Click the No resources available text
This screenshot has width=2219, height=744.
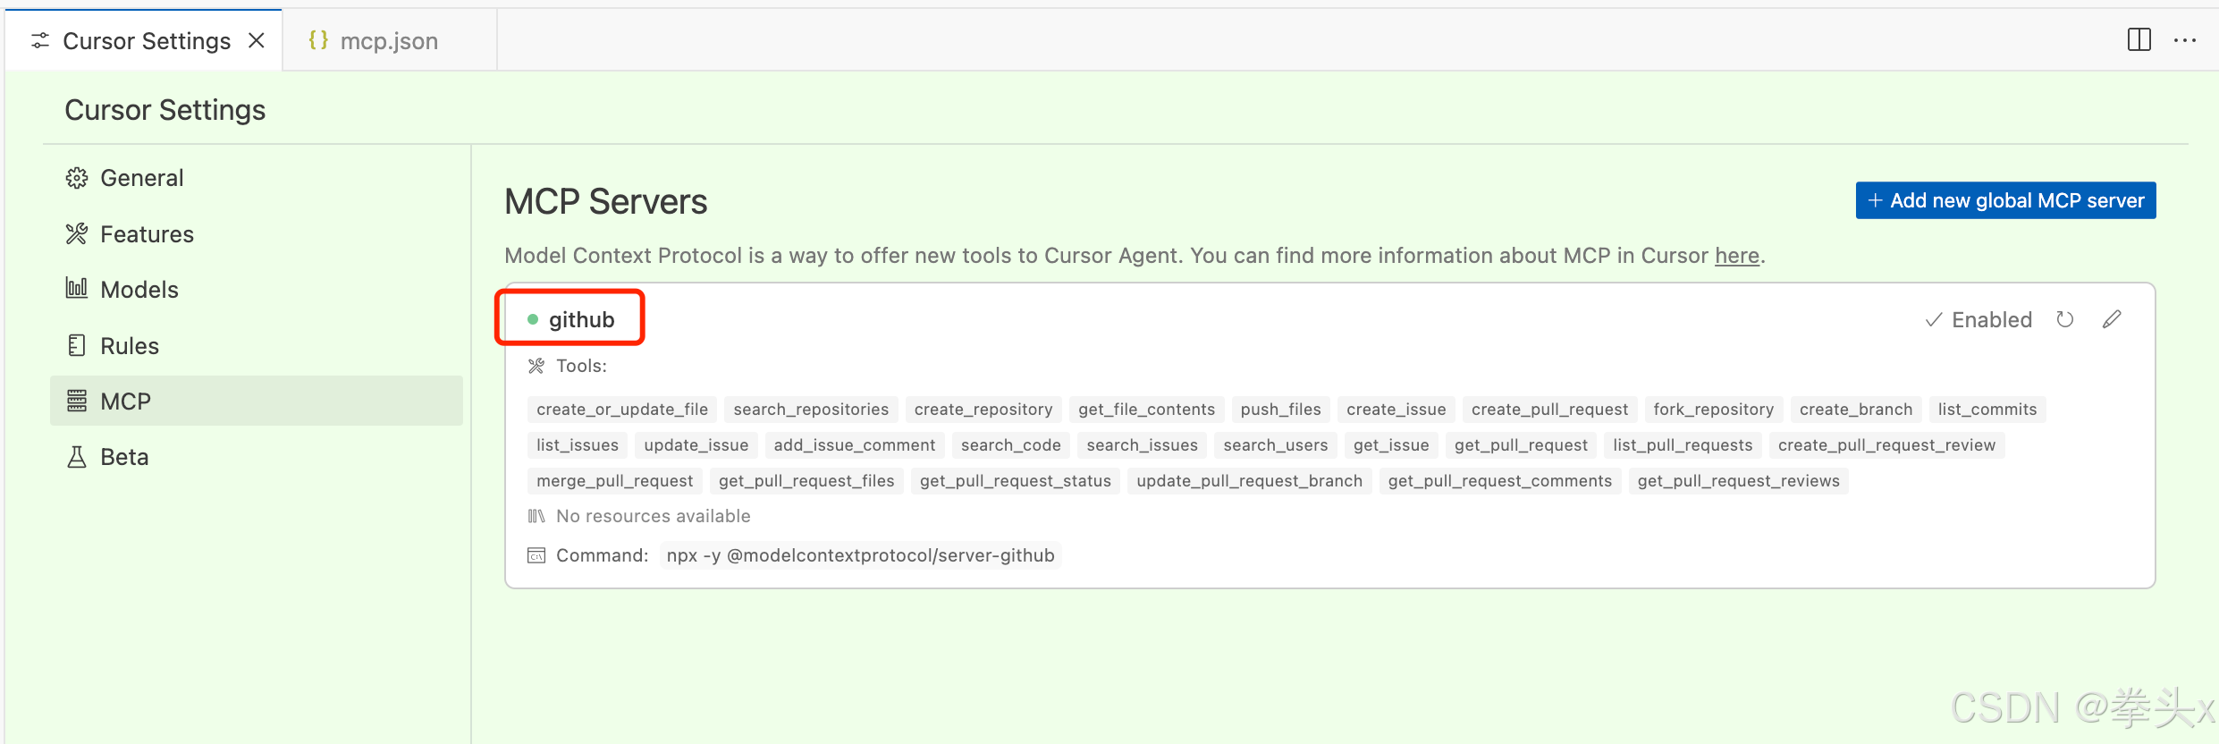[654, 516]
